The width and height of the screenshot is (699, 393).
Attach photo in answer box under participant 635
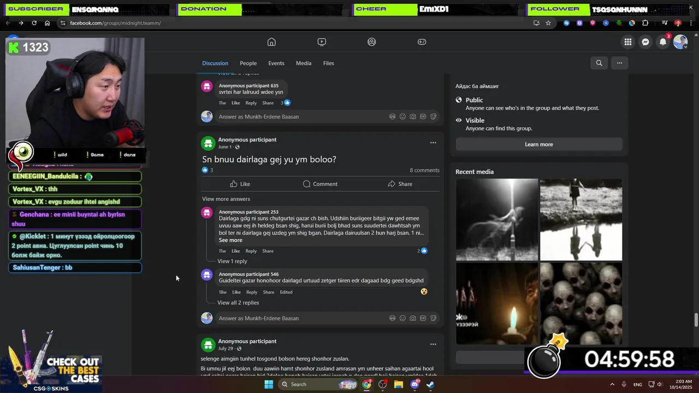pyautogui.click(x=413, y=116)
